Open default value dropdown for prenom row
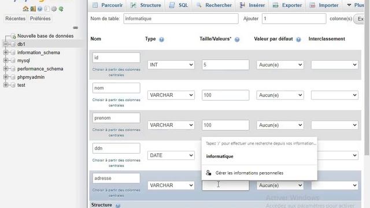Image resolution: width=370 pixels, height=208 pixels. pos(280,125)
